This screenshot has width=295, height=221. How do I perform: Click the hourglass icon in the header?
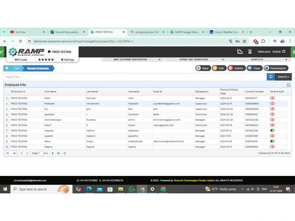tap(250, 52)
